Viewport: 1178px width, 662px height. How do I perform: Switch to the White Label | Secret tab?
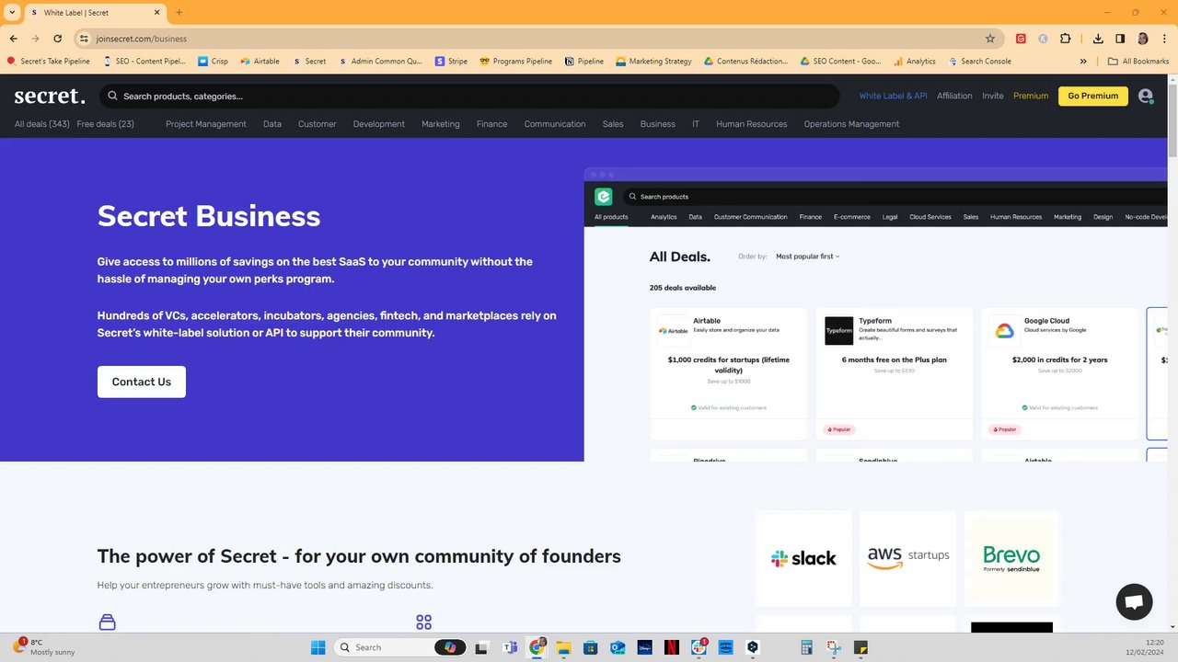[x=95, y=13]
